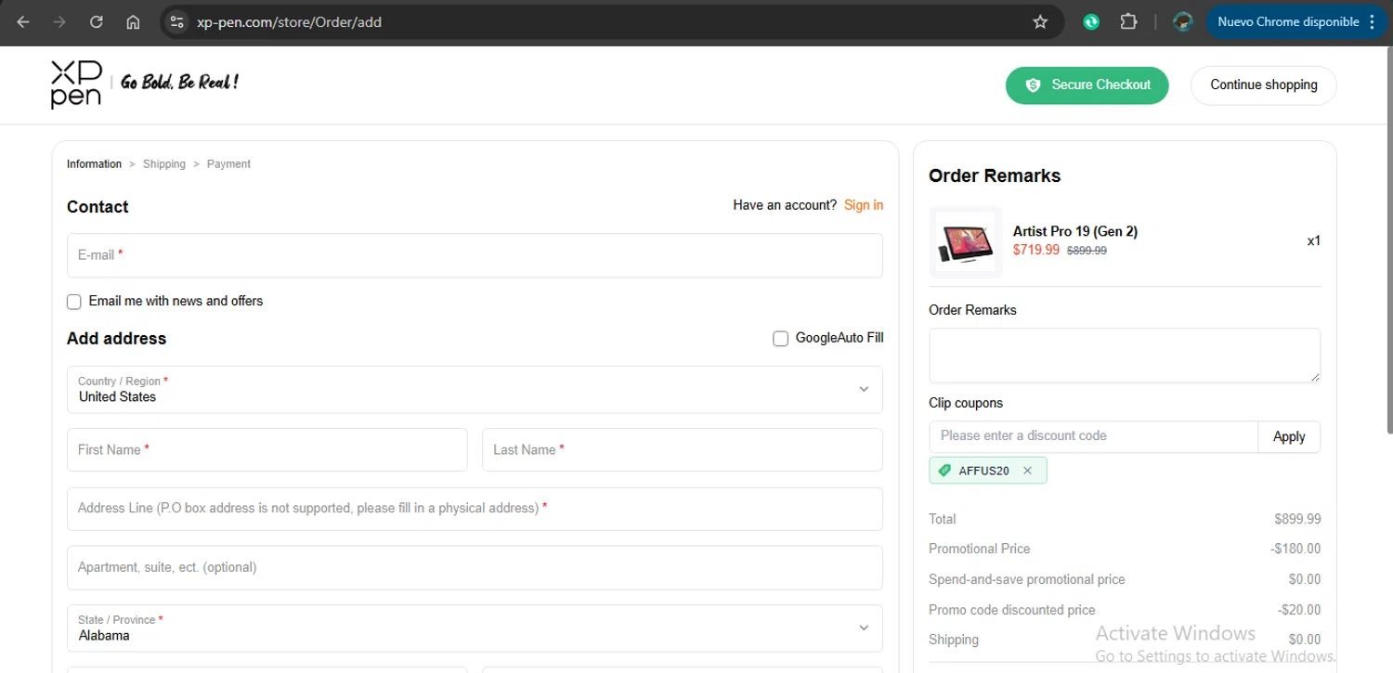
Task: Enable GoogleAuto Fill checkbox
Action: pos(781,339)
